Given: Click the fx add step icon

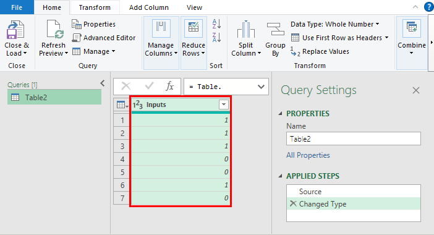Looking at the screenshot, I should click(x=169, y=87).
